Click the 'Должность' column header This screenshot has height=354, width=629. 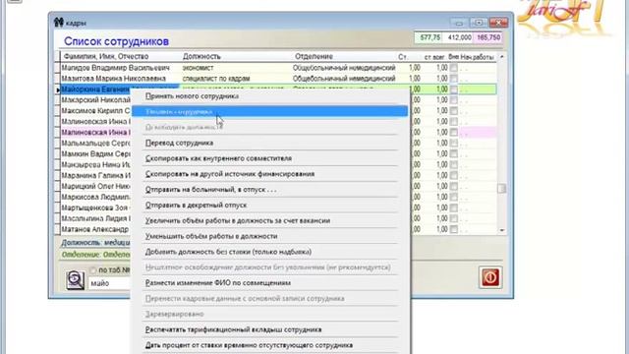[x=201, y=57]
